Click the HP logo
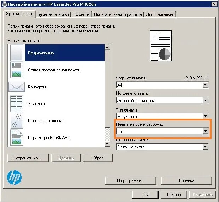Image resolution: width=219 pixels, height=202 pixels. tap(14, 177)
